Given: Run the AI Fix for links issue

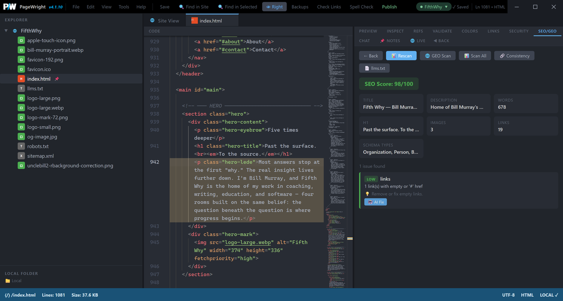Looking at the screenshot, I should [375, 202].
